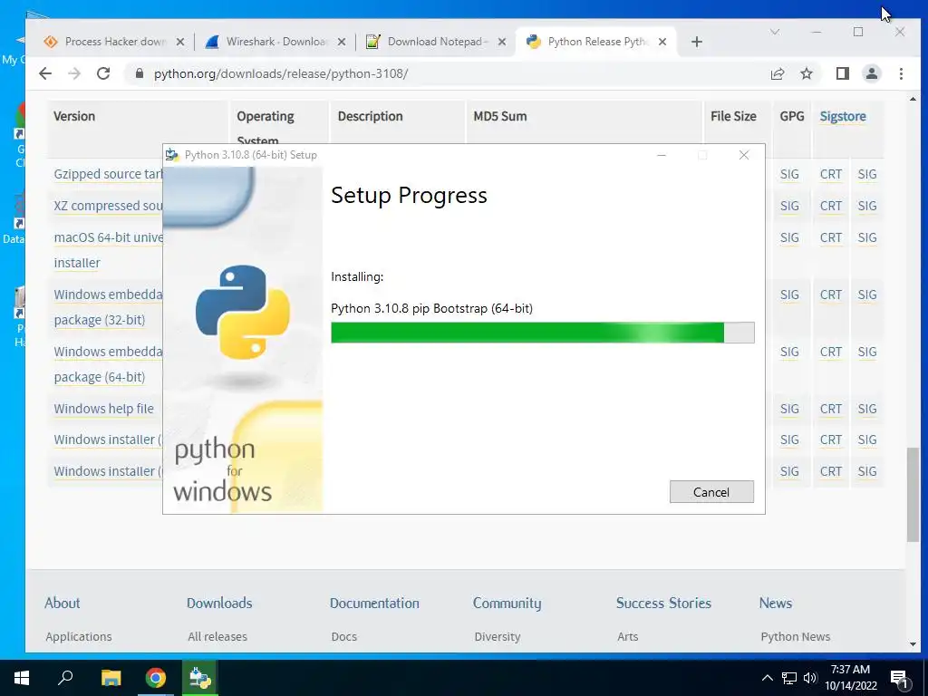Click Python installer taskbar icon

(200, 678)
